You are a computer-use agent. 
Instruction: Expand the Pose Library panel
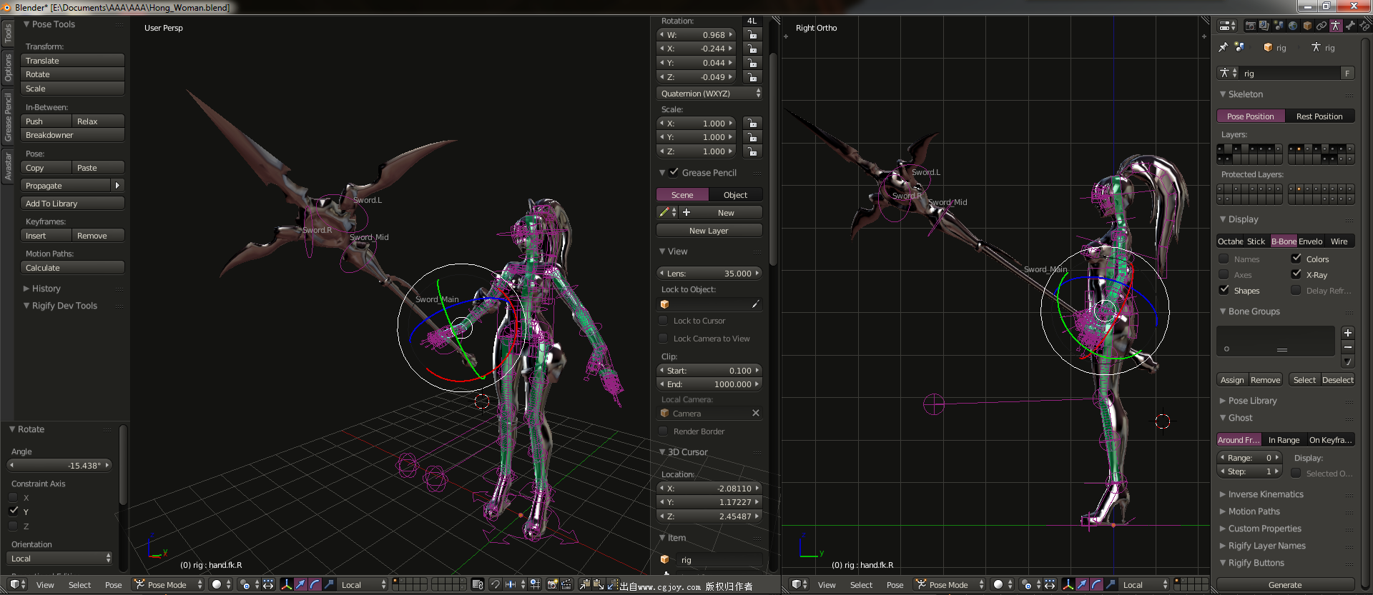pos(1252,401)
